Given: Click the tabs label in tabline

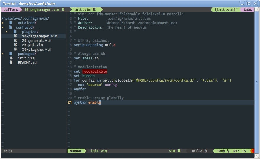Looking at the screenshot, I should [x=248, y=10].
